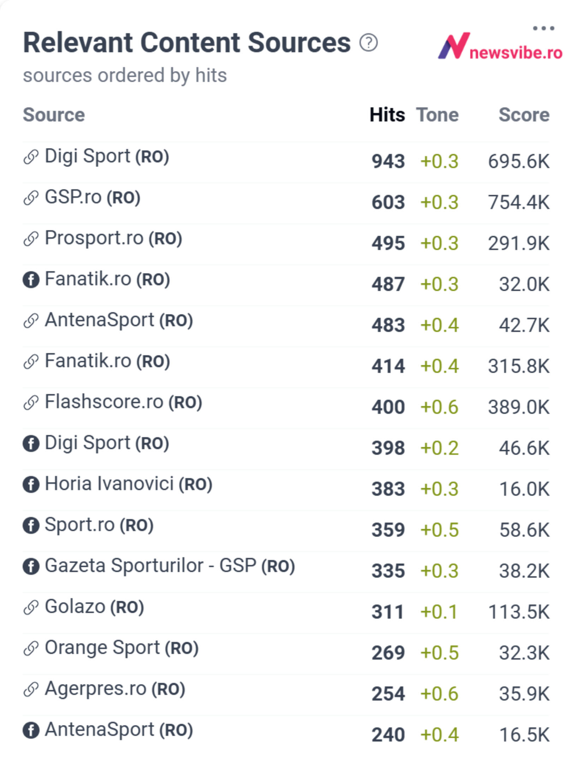Image resolution: width=572 pixels, height=774 pixels.
Task: Open the three-dot options menu
Action: pos(543,28)
